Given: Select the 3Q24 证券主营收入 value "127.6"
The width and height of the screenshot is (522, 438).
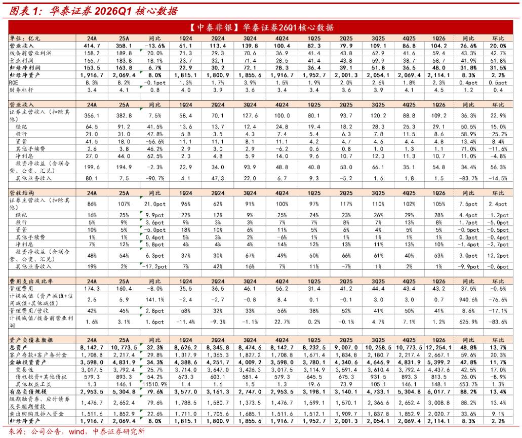Looking at the screenshot, I should 250,116.
